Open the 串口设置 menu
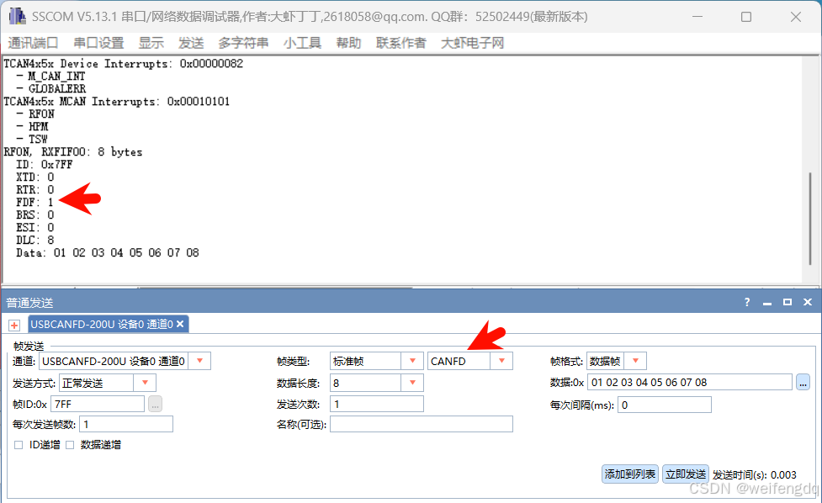The height and width of the screenshot is (503, 822). point(98,43)
